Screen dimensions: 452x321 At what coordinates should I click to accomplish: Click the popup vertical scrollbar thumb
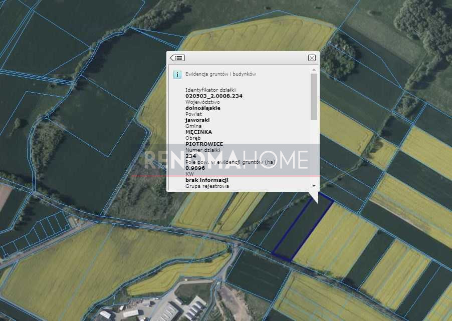pyautogui.click(x=314, y=97)
